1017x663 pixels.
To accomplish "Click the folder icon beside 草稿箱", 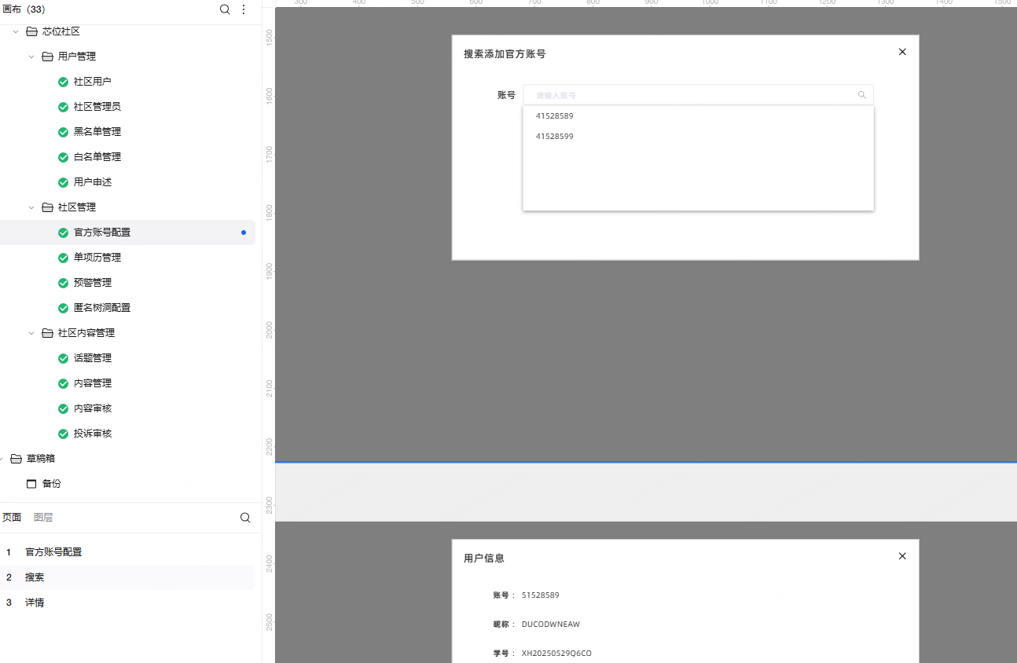I will 16,459.
